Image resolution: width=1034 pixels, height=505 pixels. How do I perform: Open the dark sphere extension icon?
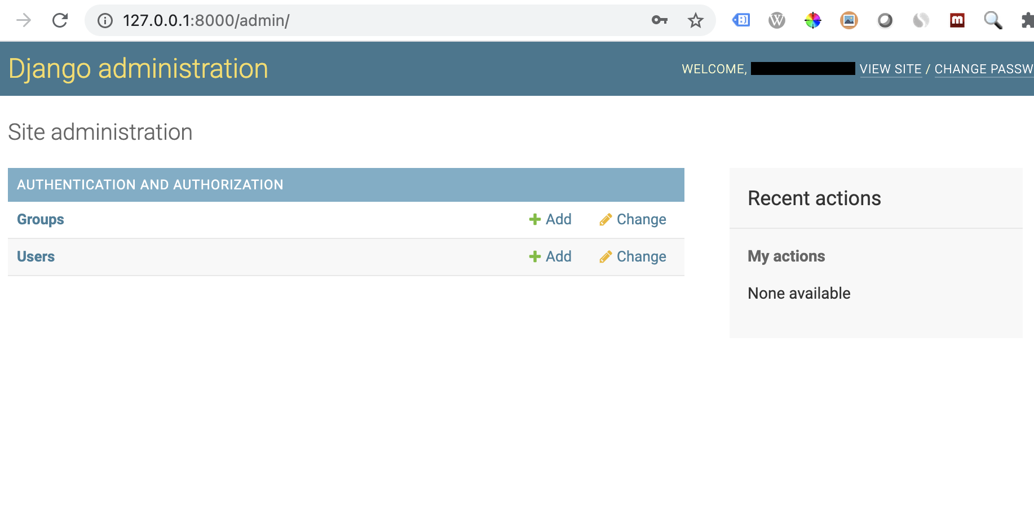[x=885, y=21]
